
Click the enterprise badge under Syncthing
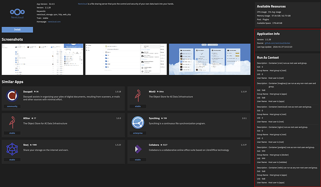[x=138, y=133]
